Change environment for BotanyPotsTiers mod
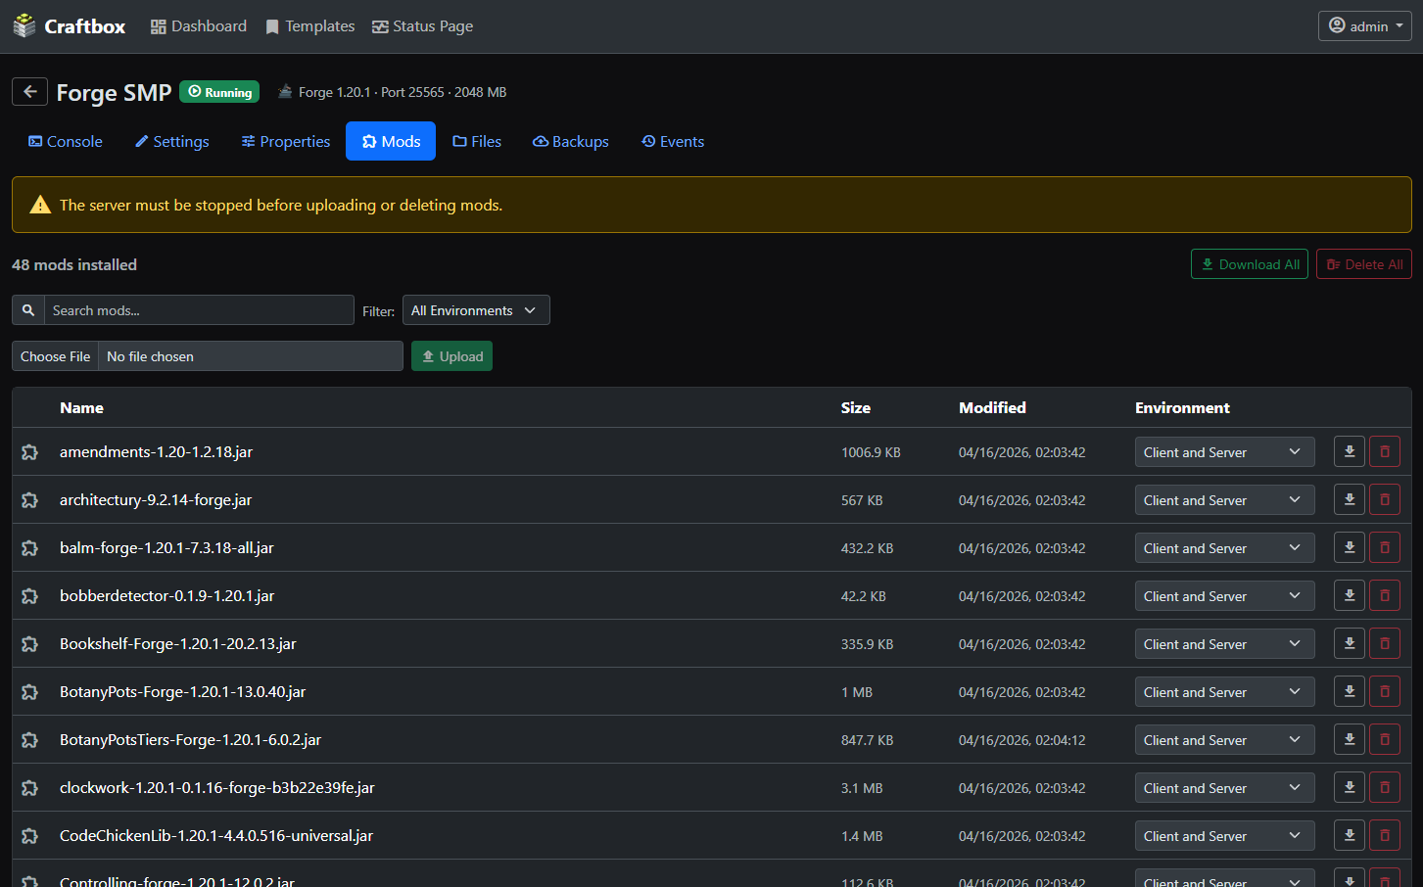Screen dimensions: 1423x887 [1224, 739]
